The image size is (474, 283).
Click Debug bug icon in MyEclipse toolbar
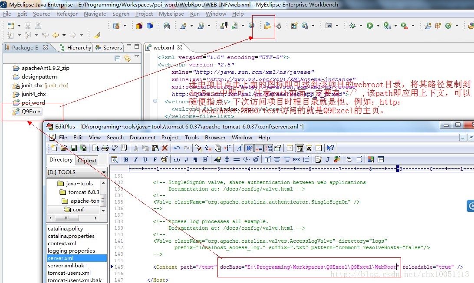pos(352,26)
